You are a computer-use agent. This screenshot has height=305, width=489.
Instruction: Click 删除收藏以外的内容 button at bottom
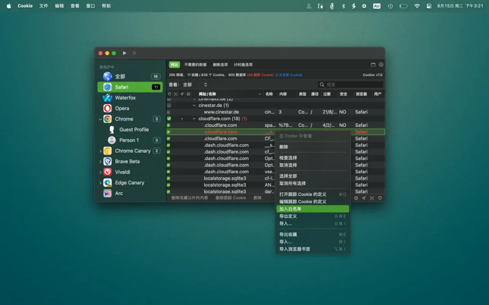189,198
